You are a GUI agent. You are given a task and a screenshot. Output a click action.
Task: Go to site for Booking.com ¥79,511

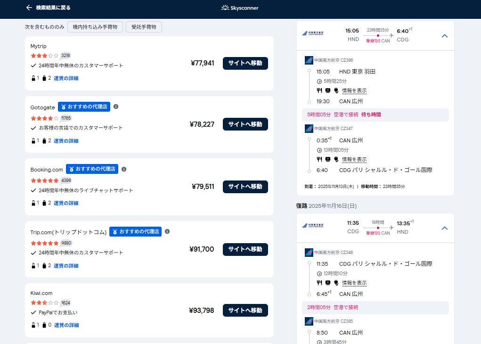[245, 187]
